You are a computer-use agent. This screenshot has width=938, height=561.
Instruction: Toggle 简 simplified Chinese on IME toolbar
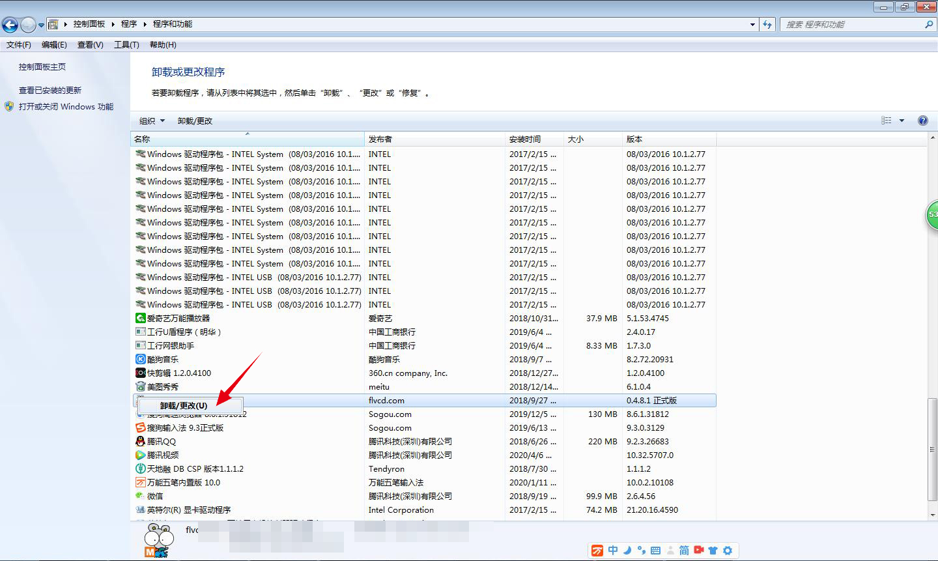[684, 551]
